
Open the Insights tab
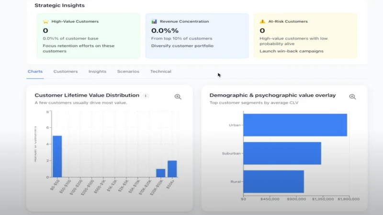click(97, 71)
